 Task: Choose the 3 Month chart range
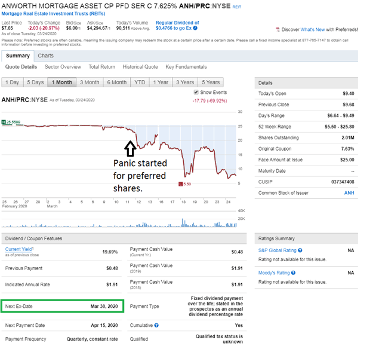click(90, 82)
